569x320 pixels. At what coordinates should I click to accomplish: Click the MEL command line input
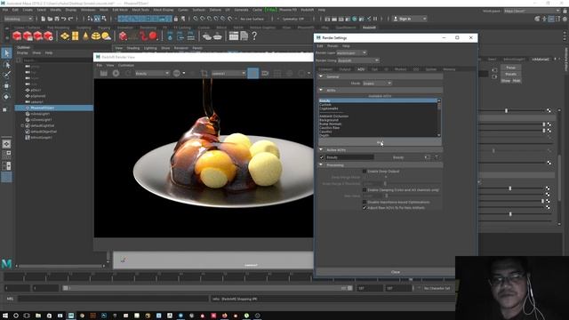tap(113, 299)
